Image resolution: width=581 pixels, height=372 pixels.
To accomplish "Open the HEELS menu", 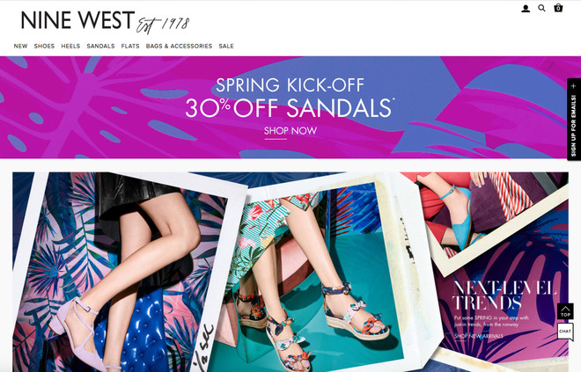I will [70, 46].
